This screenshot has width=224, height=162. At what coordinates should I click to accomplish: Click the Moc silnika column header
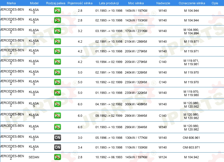coord(136,3)
